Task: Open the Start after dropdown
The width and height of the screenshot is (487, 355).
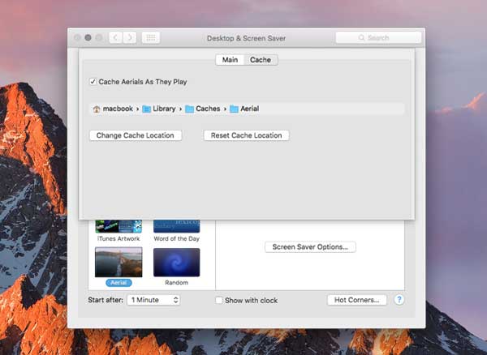Action: click(153, 300)
